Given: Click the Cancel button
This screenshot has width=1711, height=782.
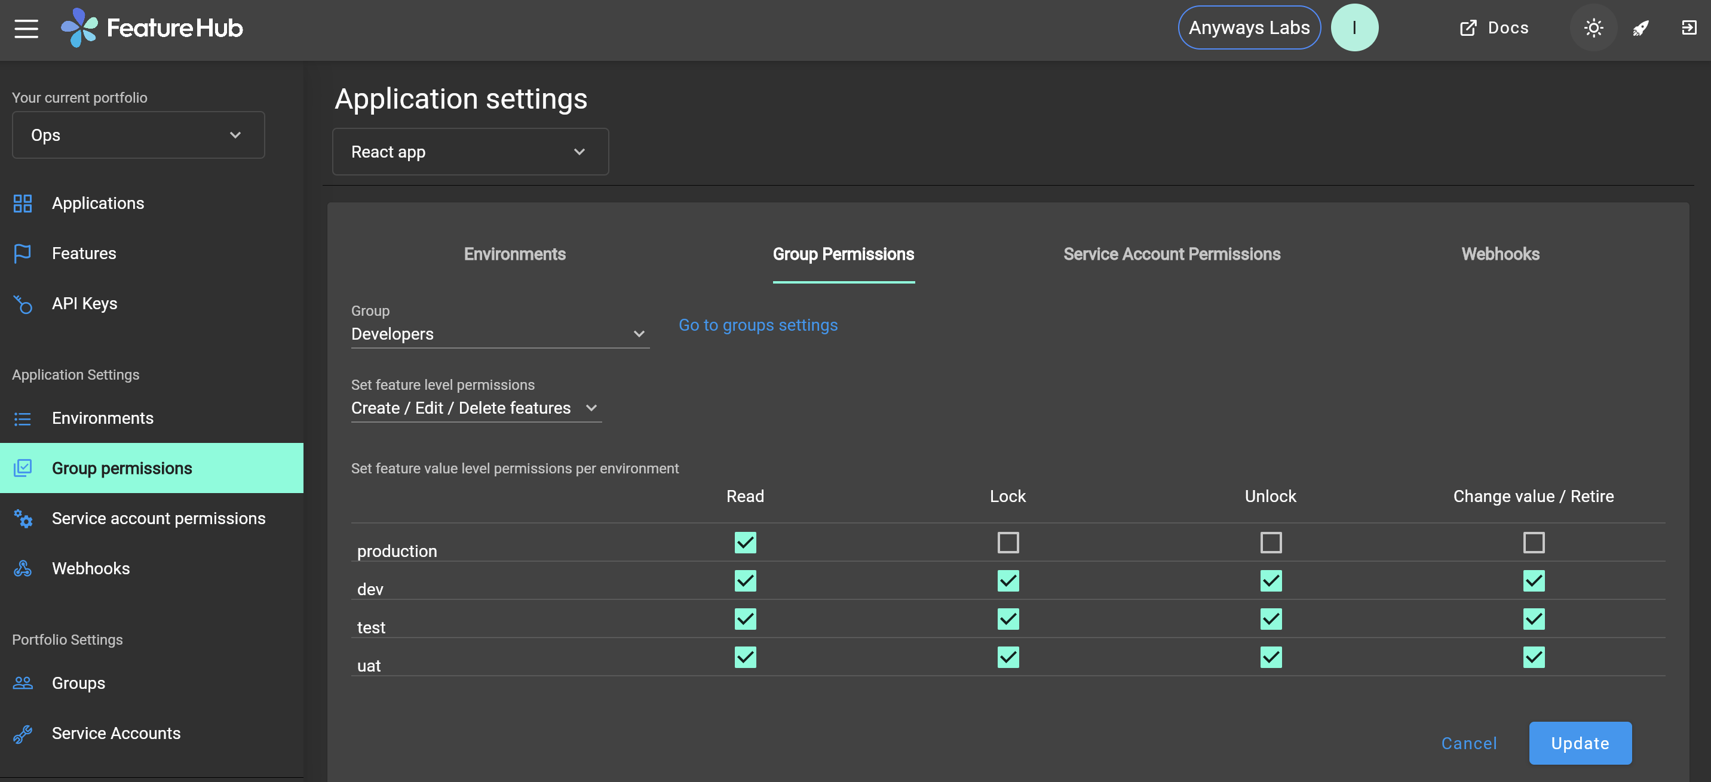Looking at the screenshot, I should pos(1468,744).
